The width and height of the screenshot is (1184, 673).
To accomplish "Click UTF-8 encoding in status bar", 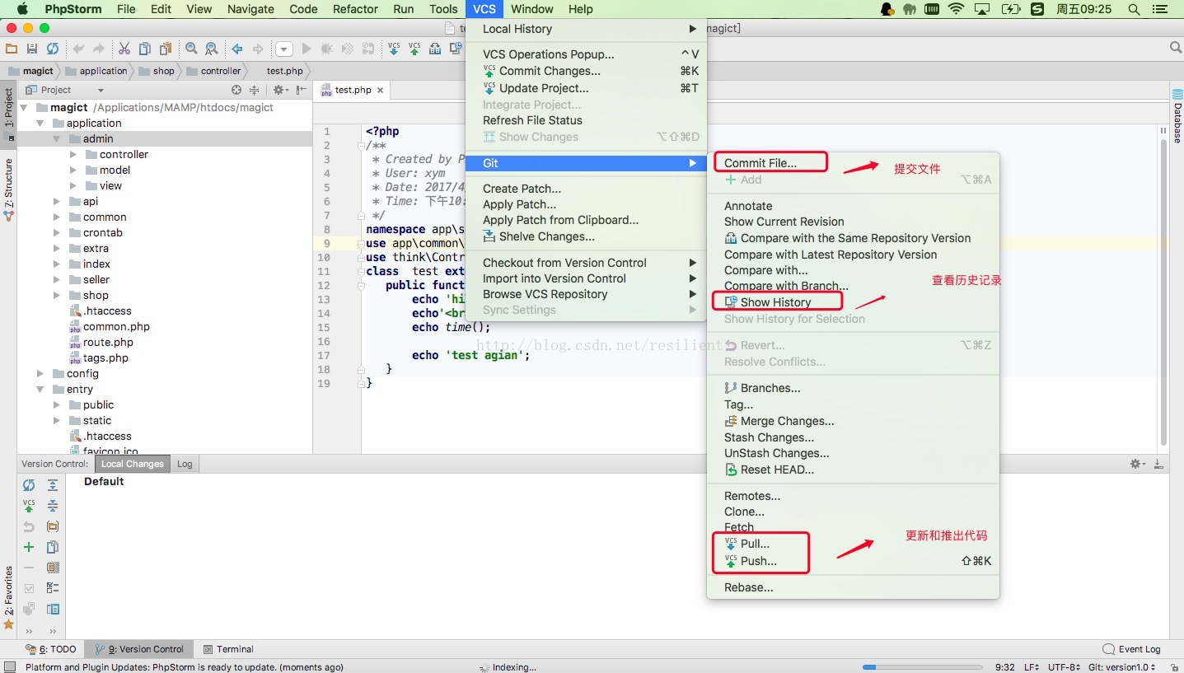I will coord(1064,667).
